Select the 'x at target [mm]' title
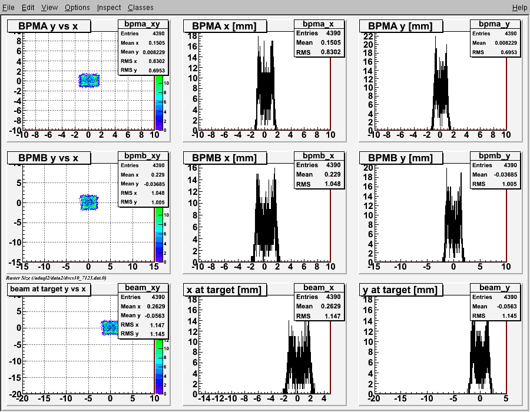Screen dimensions: 530x412 [x=225, y=290]
